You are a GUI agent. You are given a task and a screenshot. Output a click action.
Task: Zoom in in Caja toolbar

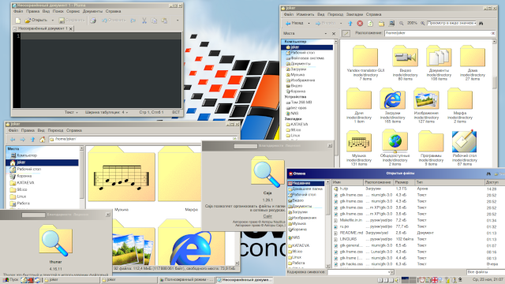pos(423,23)
